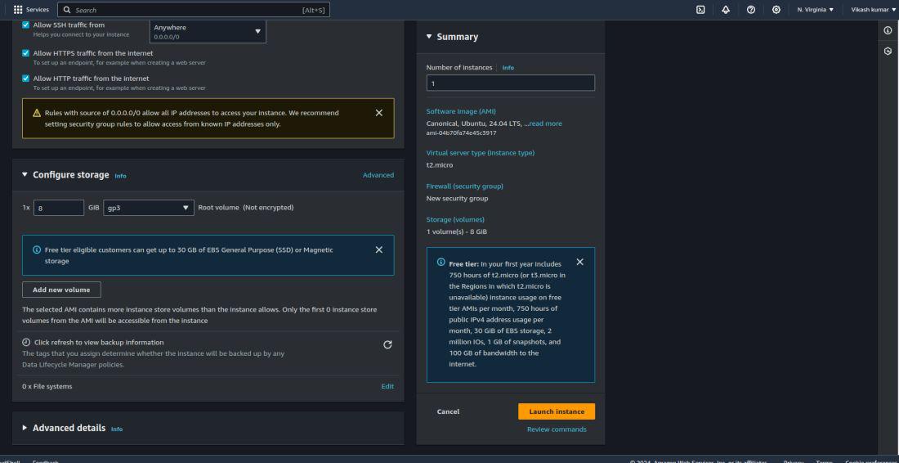Click the search magnifier icon

tap(67, 10)
